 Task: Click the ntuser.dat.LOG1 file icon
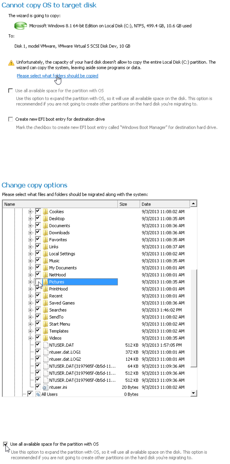pyautogui.click(x=45, y=352)
